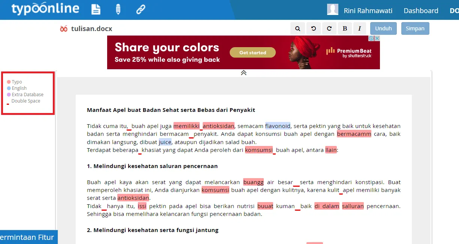Screen dimensions: 459x244
Task: Click Rini Rahmawati's profile avatar
Action: point(333,9)
